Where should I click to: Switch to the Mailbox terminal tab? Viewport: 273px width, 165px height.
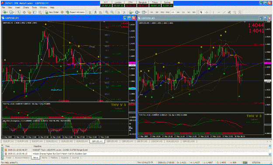click(54, 158)
